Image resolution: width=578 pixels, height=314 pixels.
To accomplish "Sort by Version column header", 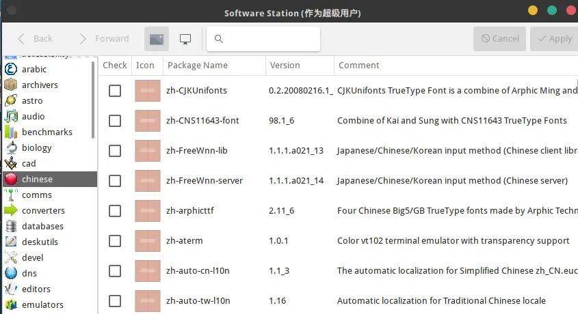I will pos(285,66).
